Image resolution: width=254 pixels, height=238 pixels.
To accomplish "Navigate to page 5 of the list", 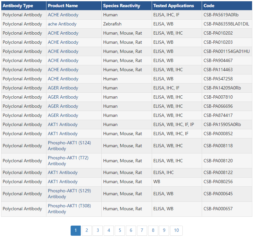I will [x=120, y=230].
